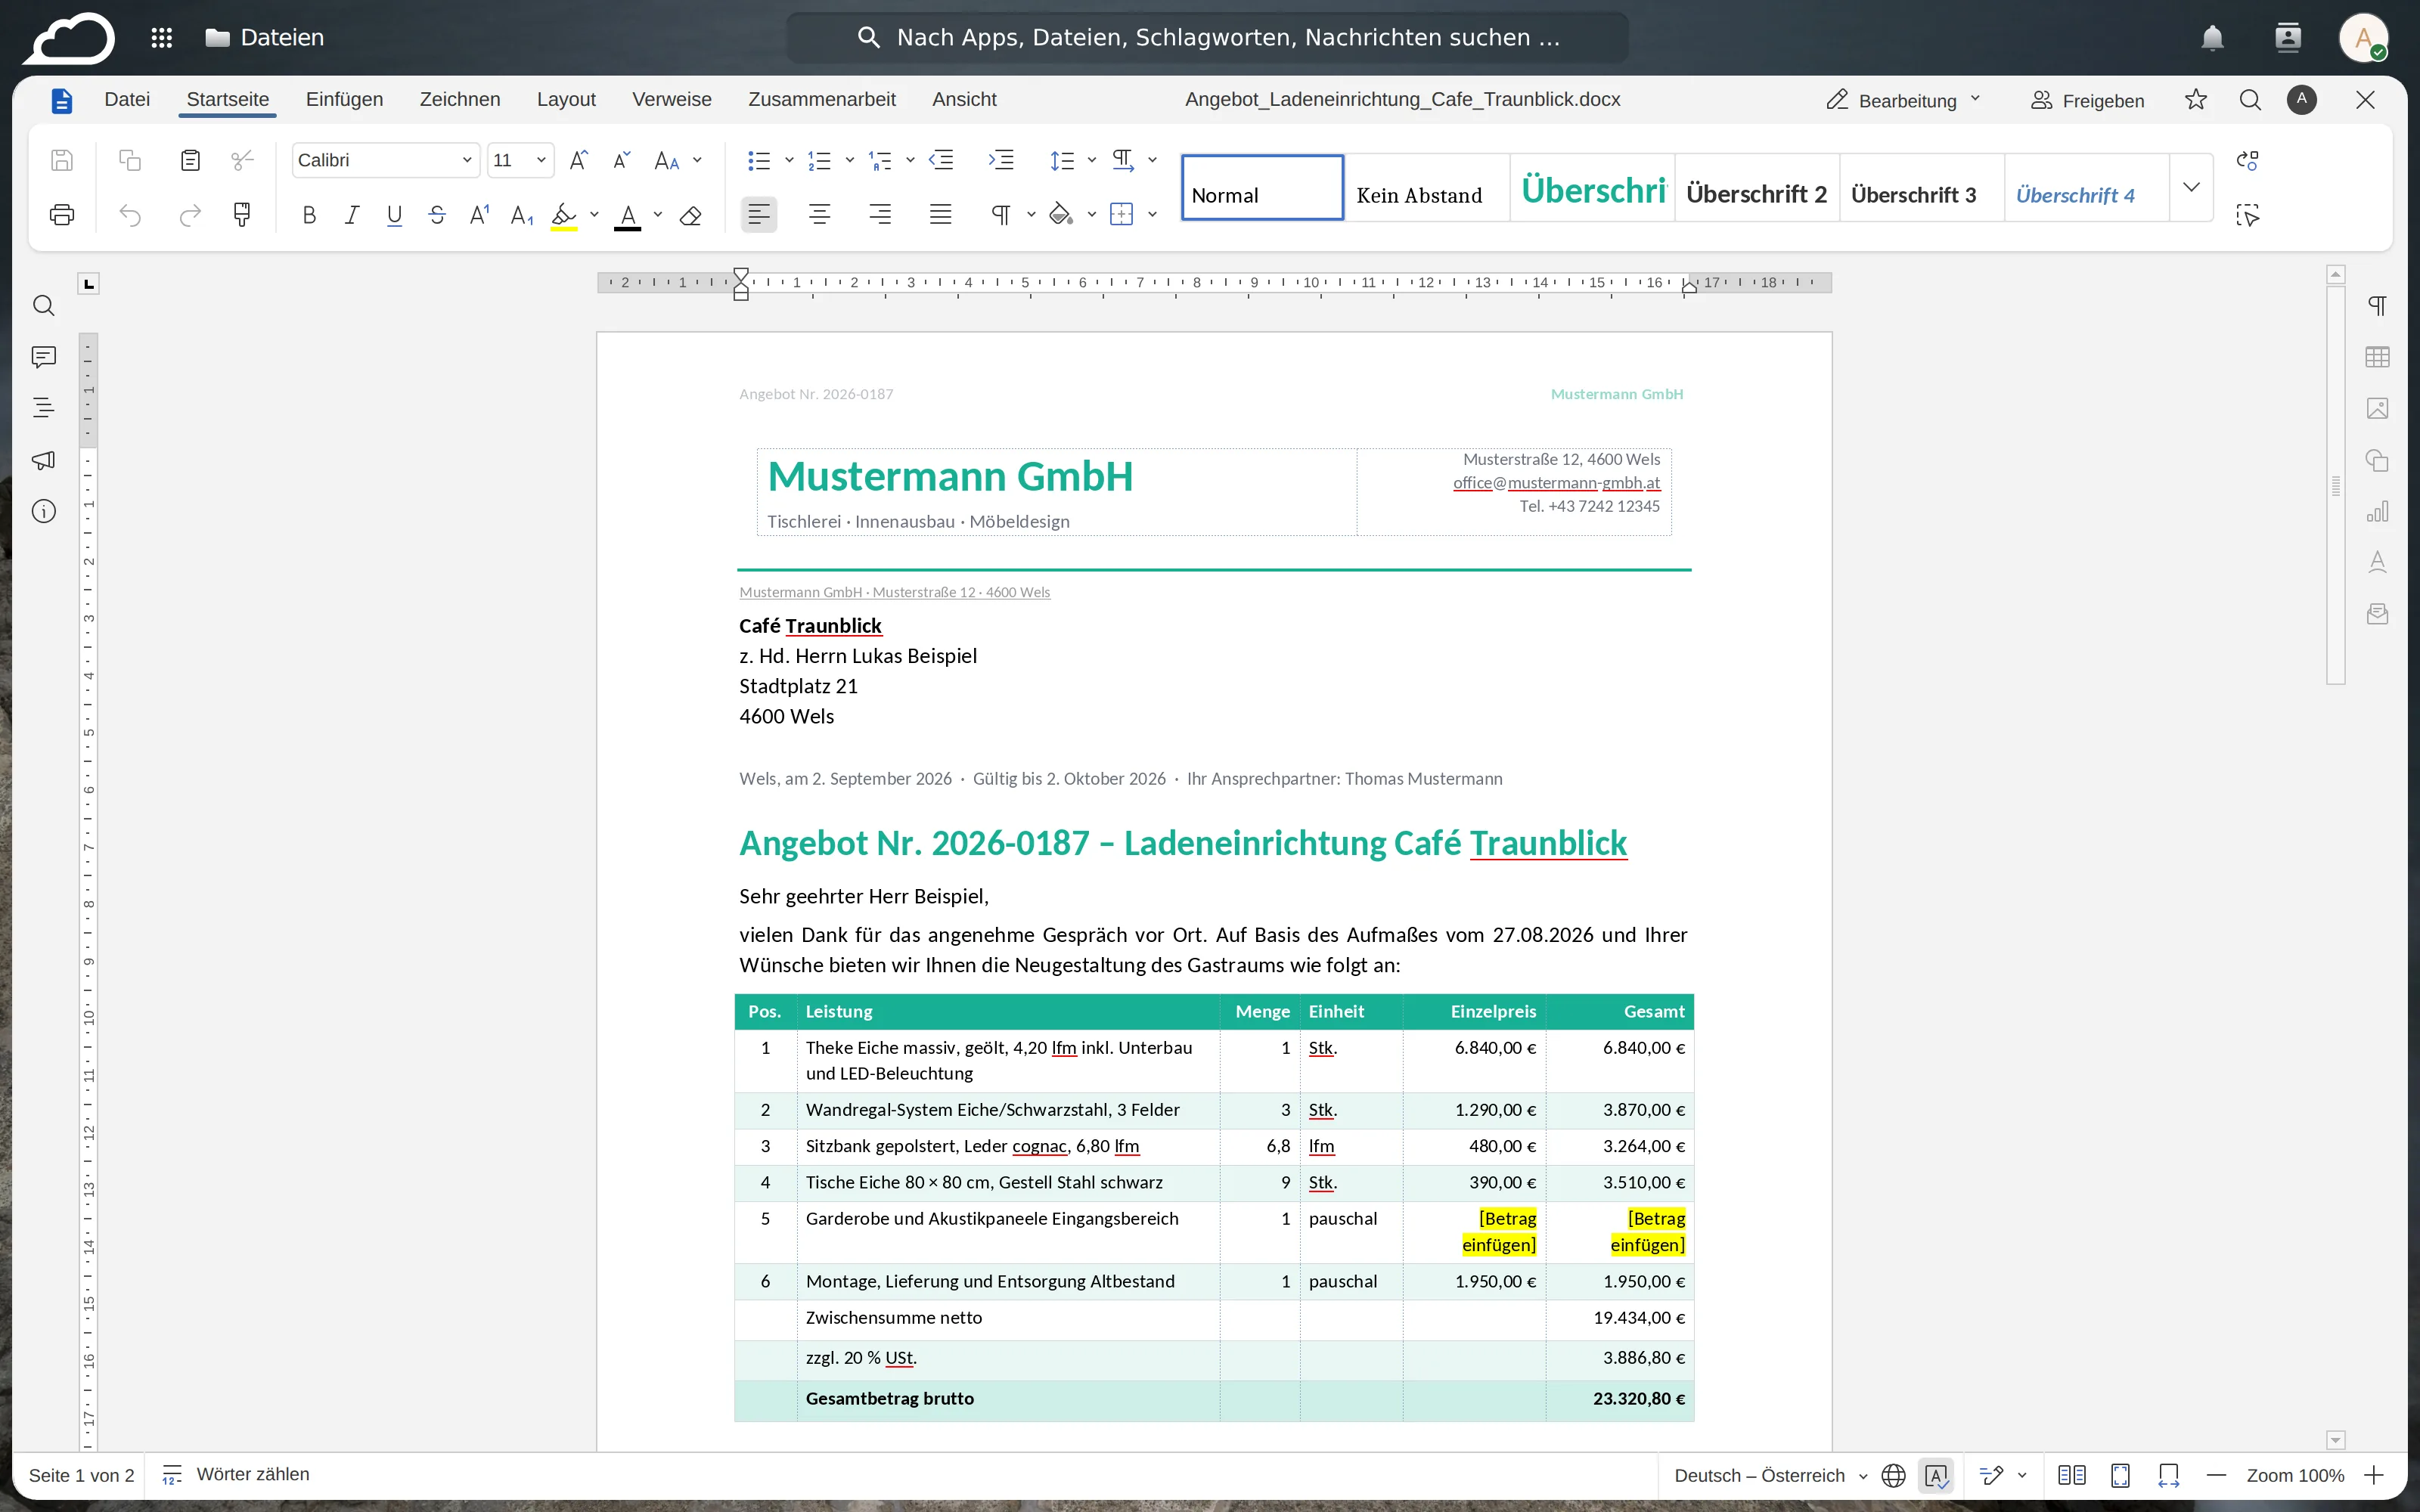The image size is (2420, 1512).
Task: Mark document as favorite with star icon
Action: 2196,99
